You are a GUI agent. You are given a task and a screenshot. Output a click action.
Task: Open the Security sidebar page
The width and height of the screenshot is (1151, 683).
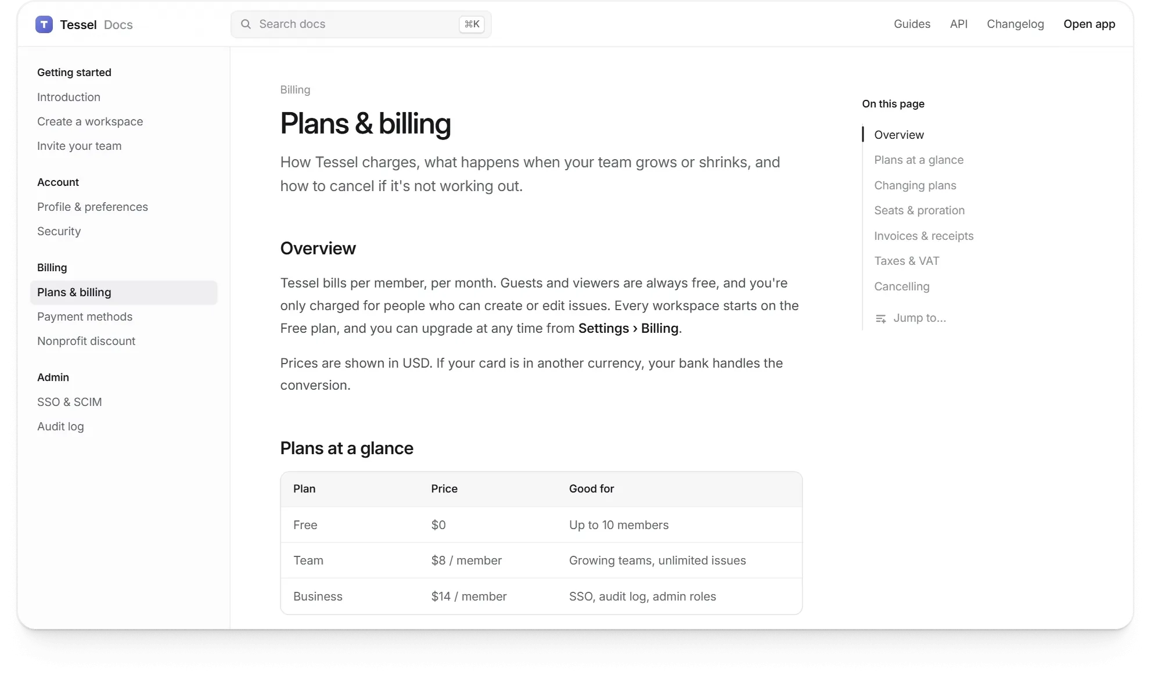click(x=59, y=231)
